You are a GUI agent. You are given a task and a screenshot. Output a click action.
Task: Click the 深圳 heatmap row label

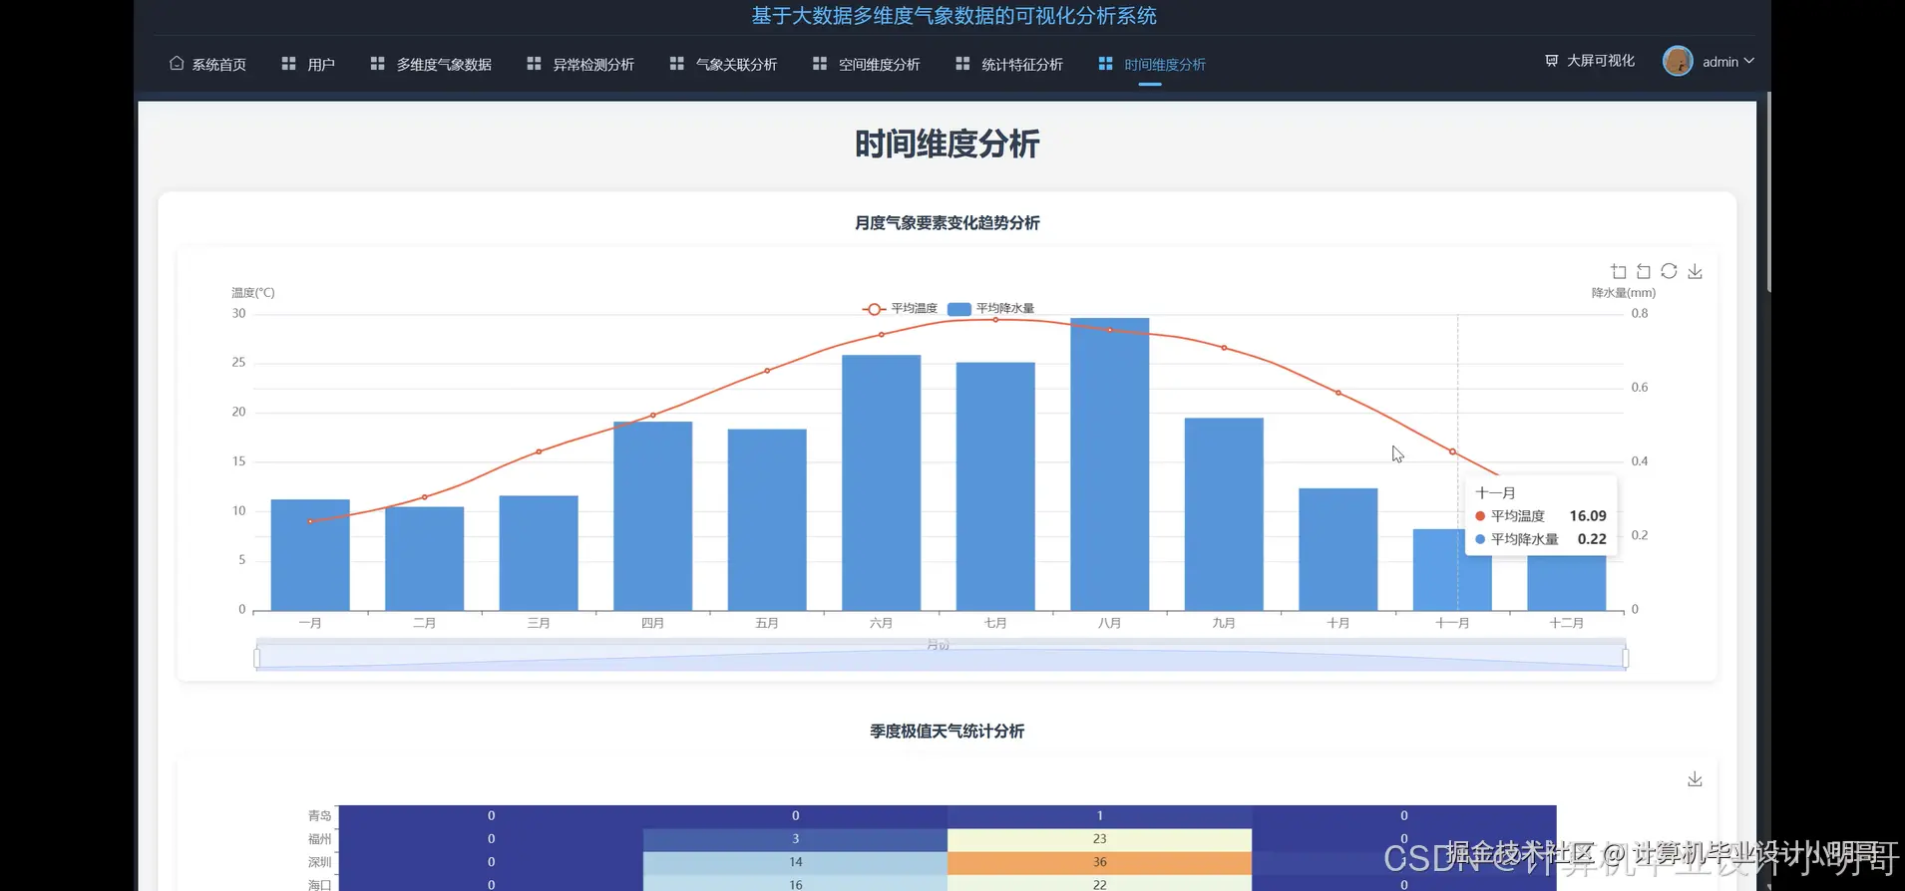319,862
